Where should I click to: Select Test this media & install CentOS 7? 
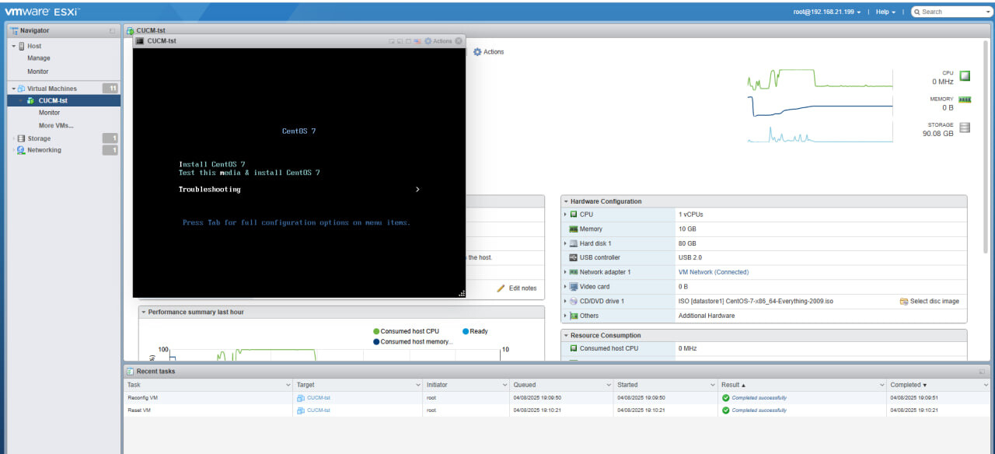pyautogui.click(x=250, y=173)
